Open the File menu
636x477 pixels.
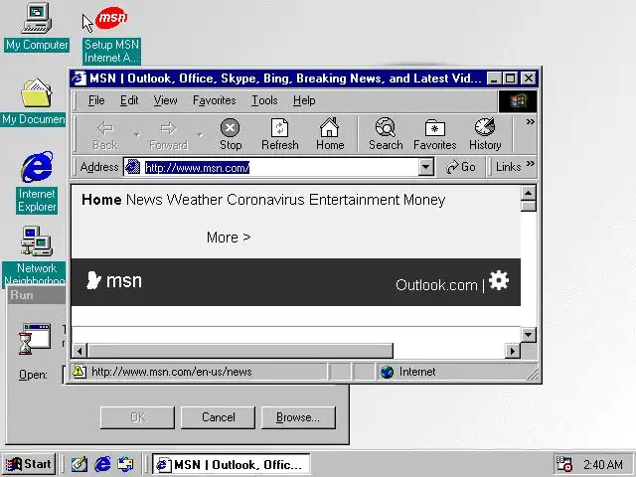click(96, 100)
